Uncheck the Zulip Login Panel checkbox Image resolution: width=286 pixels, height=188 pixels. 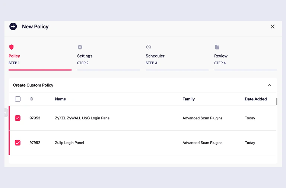tap(18, 143)
